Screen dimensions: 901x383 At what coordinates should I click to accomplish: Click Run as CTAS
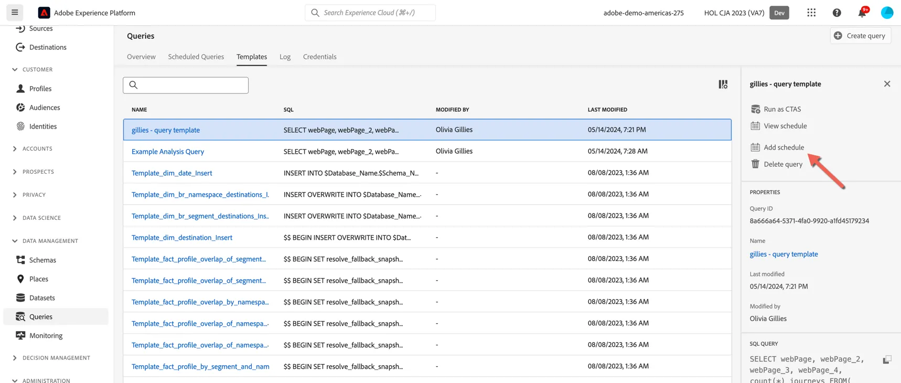[776, 109]
